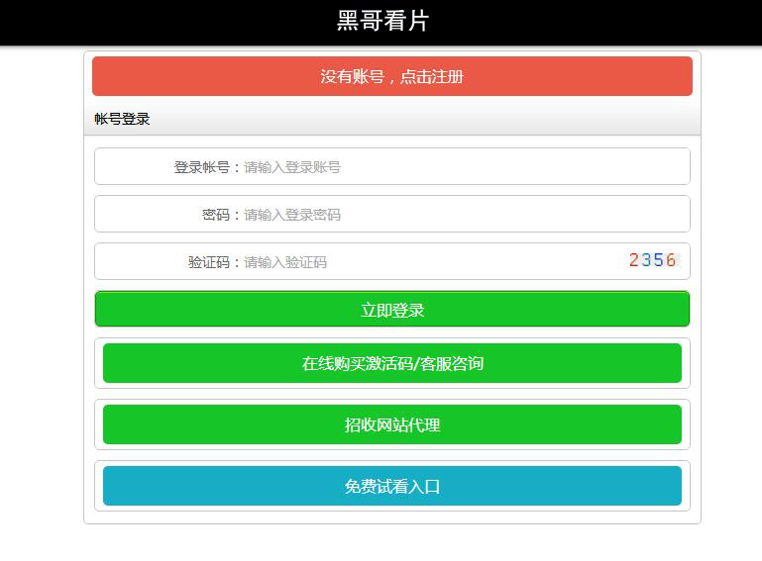Screen dimensions: 762x561
Task: Click the 验证码 field label
Action: pos(209,262)
